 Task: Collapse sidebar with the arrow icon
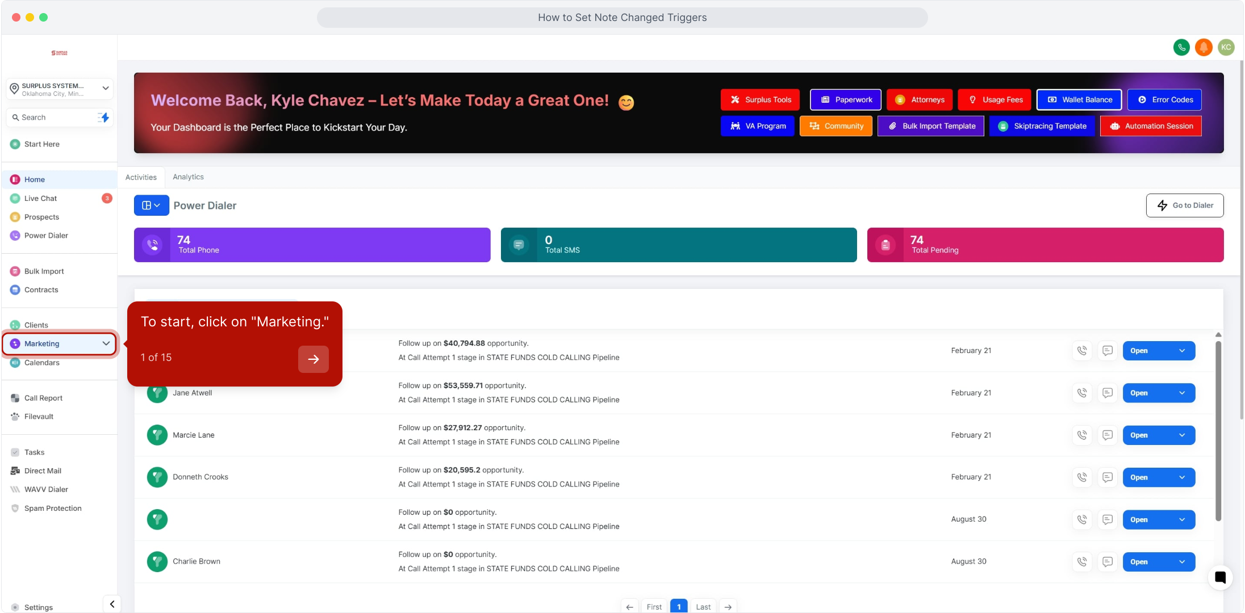click(112, 604)
